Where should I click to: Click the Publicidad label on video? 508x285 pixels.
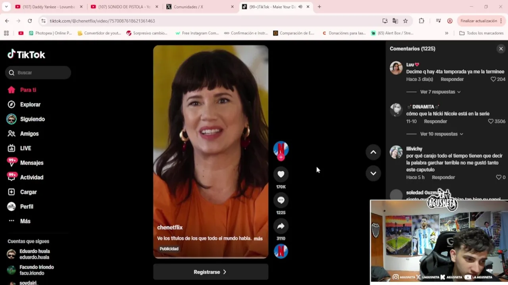169,249
